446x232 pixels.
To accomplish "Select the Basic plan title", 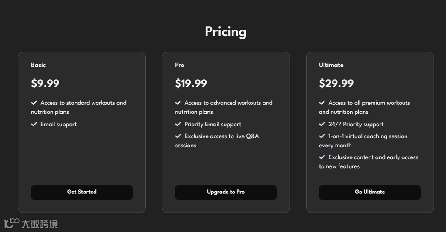I will coord(38,65).
